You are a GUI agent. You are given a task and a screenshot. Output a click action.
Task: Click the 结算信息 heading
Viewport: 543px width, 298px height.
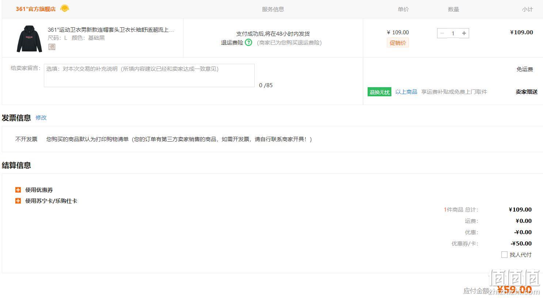(x=16, y=165)
